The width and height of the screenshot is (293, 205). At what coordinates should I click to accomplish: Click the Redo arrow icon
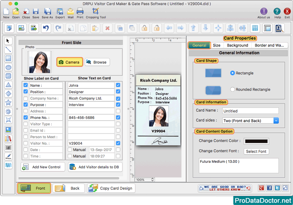[58, 28]
